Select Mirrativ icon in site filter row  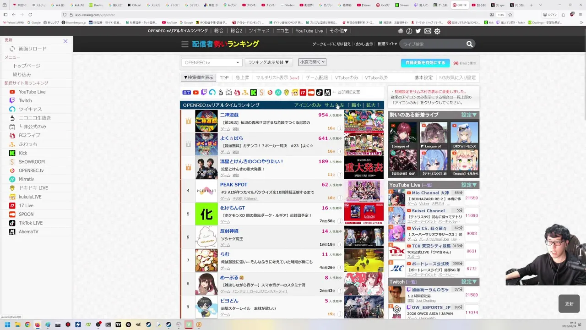[278, 93]
